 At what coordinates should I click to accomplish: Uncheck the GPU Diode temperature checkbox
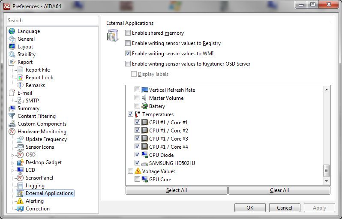point(137,155)
